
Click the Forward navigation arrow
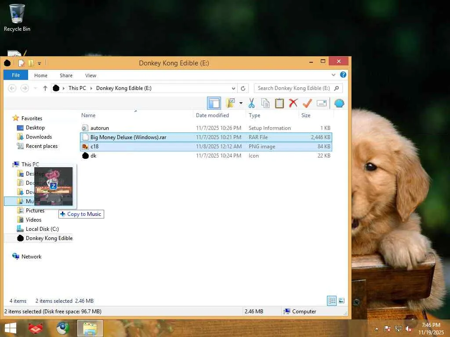[25, 88]
